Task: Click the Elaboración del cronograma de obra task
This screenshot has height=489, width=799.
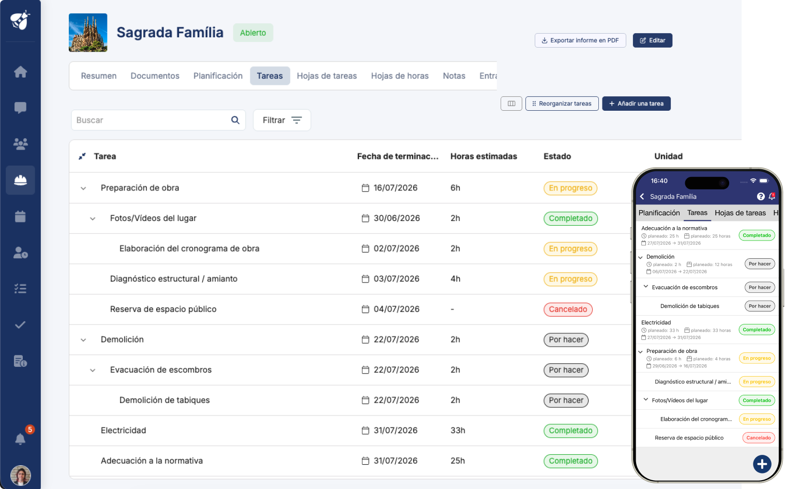Action: pos(189,249)
